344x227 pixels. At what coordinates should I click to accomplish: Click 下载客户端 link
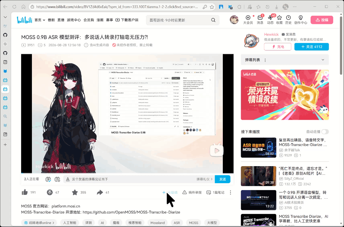pos(127,20)
